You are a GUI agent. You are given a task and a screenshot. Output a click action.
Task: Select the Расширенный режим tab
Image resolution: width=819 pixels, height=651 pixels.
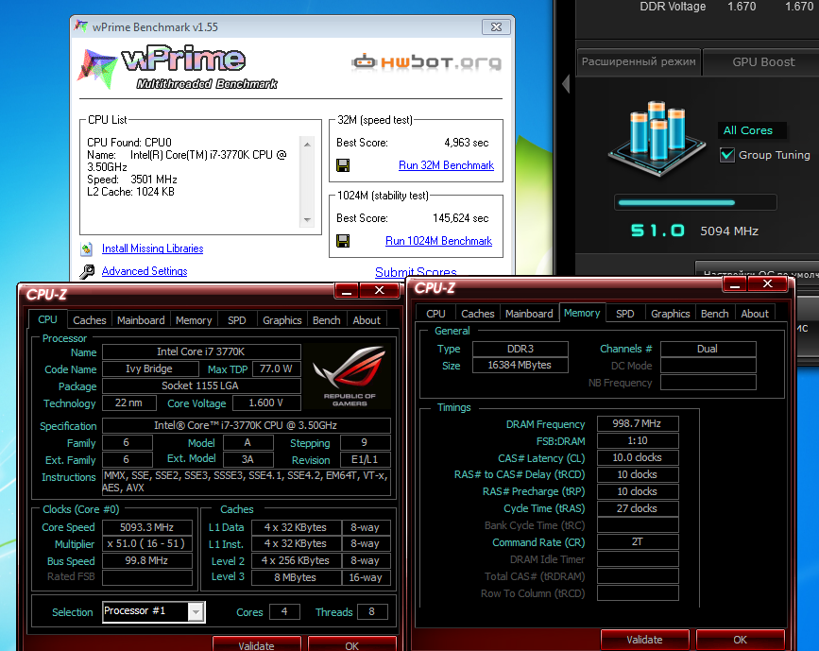639,61
